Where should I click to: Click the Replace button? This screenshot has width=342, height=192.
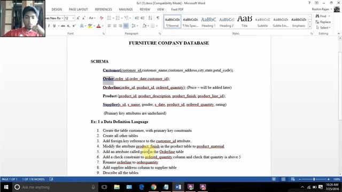[x=323, y=22]
